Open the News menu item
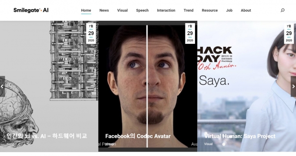This screenshot has height=156, width=296. click(104, 10)
